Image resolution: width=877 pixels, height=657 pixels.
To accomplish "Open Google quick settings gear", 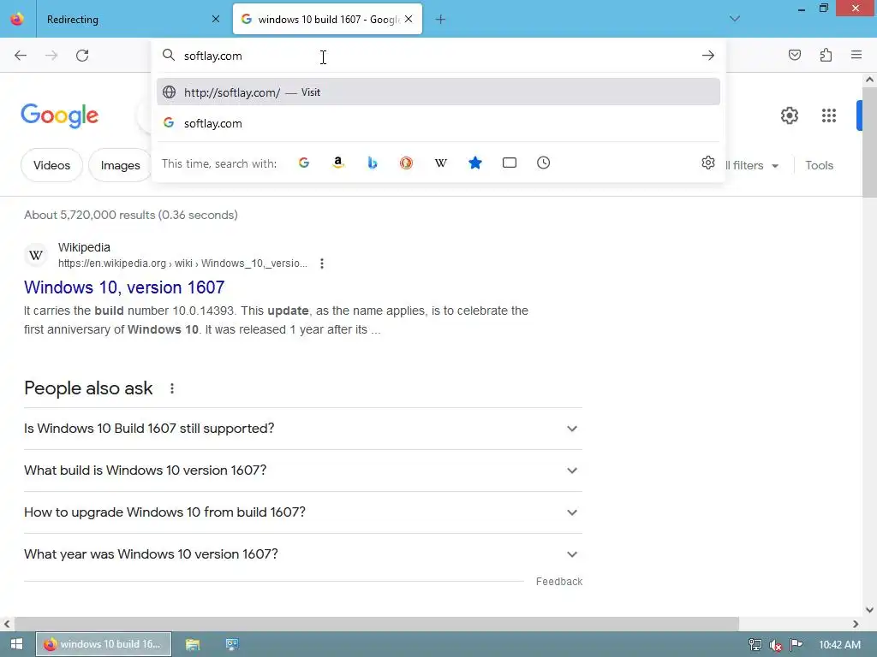I will 789,115.
